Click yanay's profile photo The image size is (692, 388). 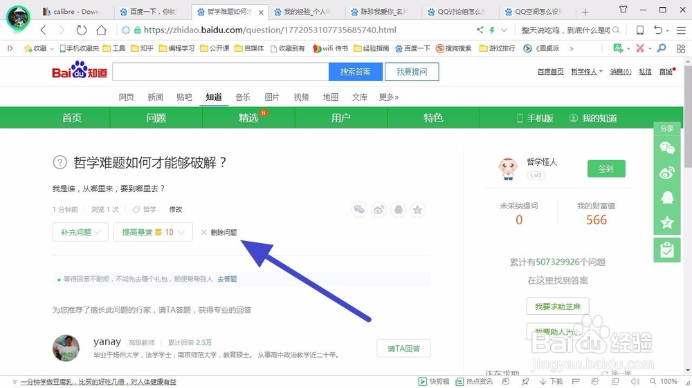pyautogui.click(x=66, y=348)
